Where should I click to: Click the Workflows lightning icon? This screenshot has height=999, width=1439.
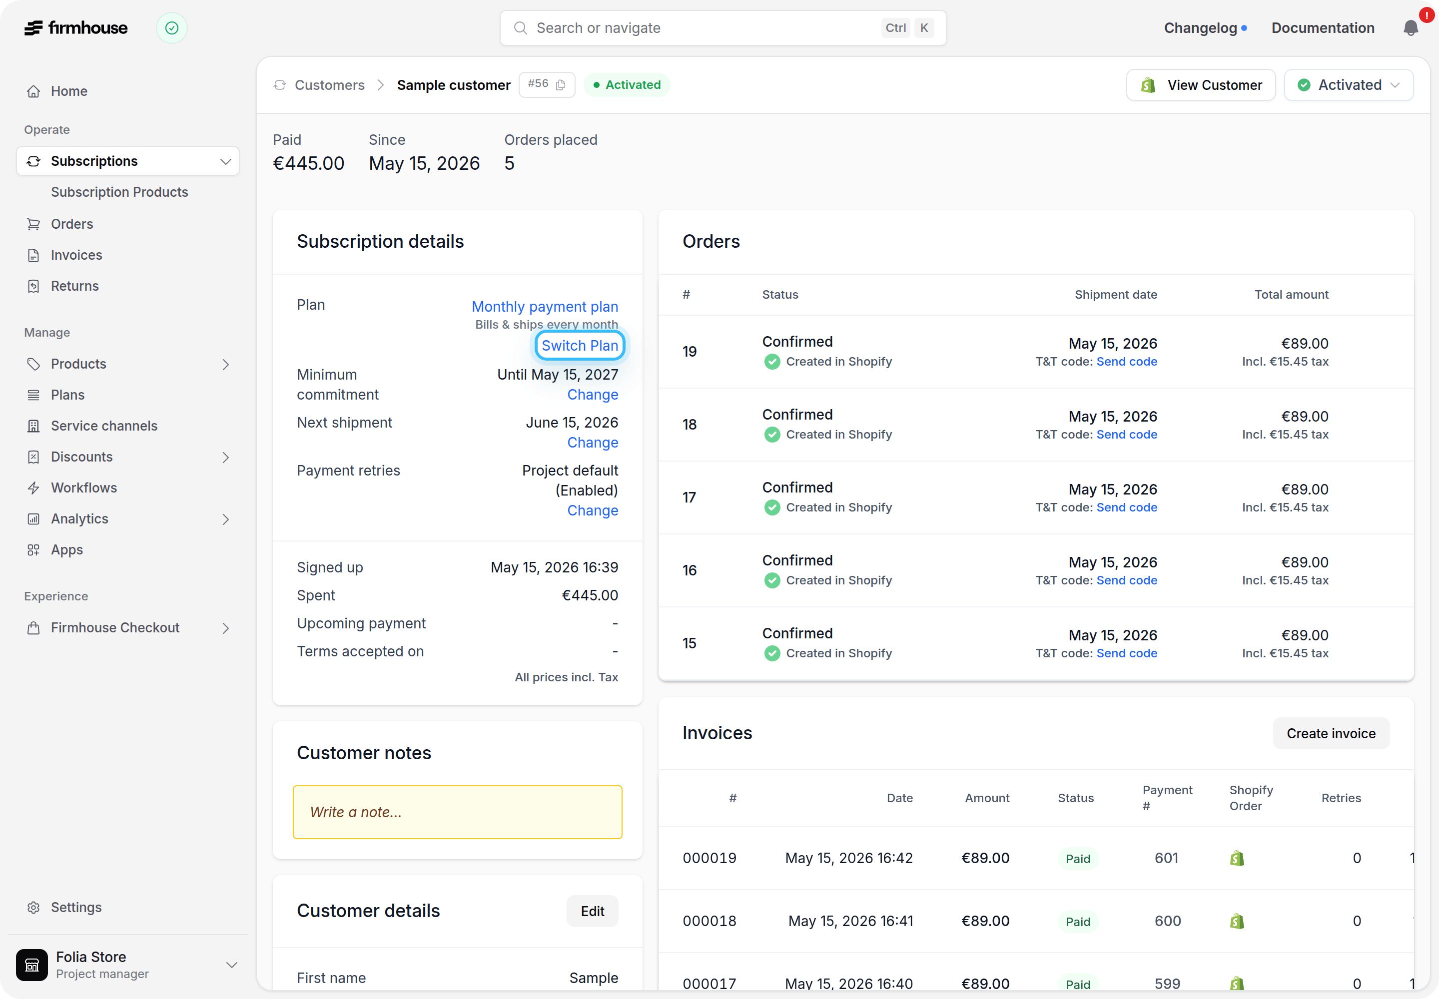[34, 488]
